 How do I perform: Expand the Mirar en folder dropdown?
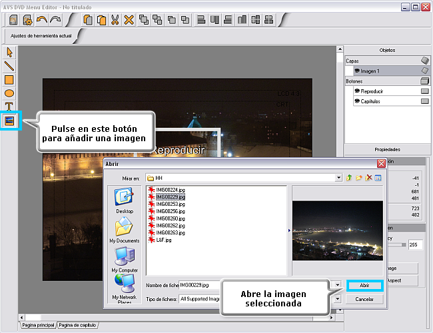click(x=338, y=178)
